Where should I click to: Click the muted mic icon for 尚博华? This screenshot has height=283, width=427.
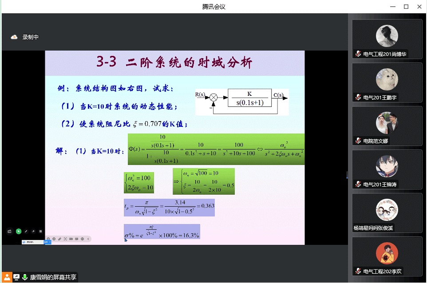(358, 54)
